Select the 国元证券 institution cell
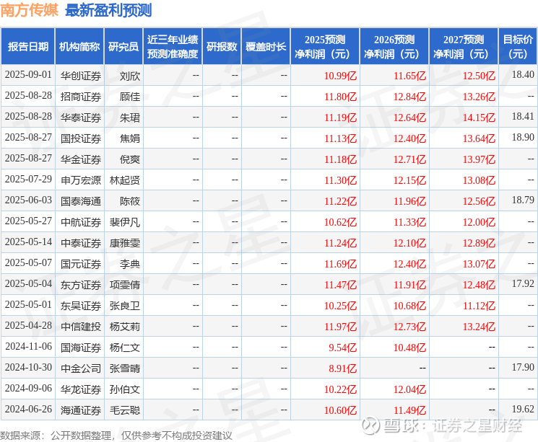The width and height of the screenshot is (538, 442). [81, 264]
